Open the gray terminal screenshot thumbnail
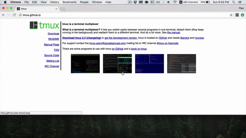Viewport: 246px width, 138px height. tap(182, 64)
